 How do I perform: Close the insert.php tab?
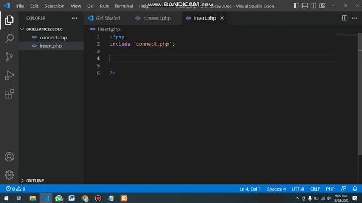point(222,18)
